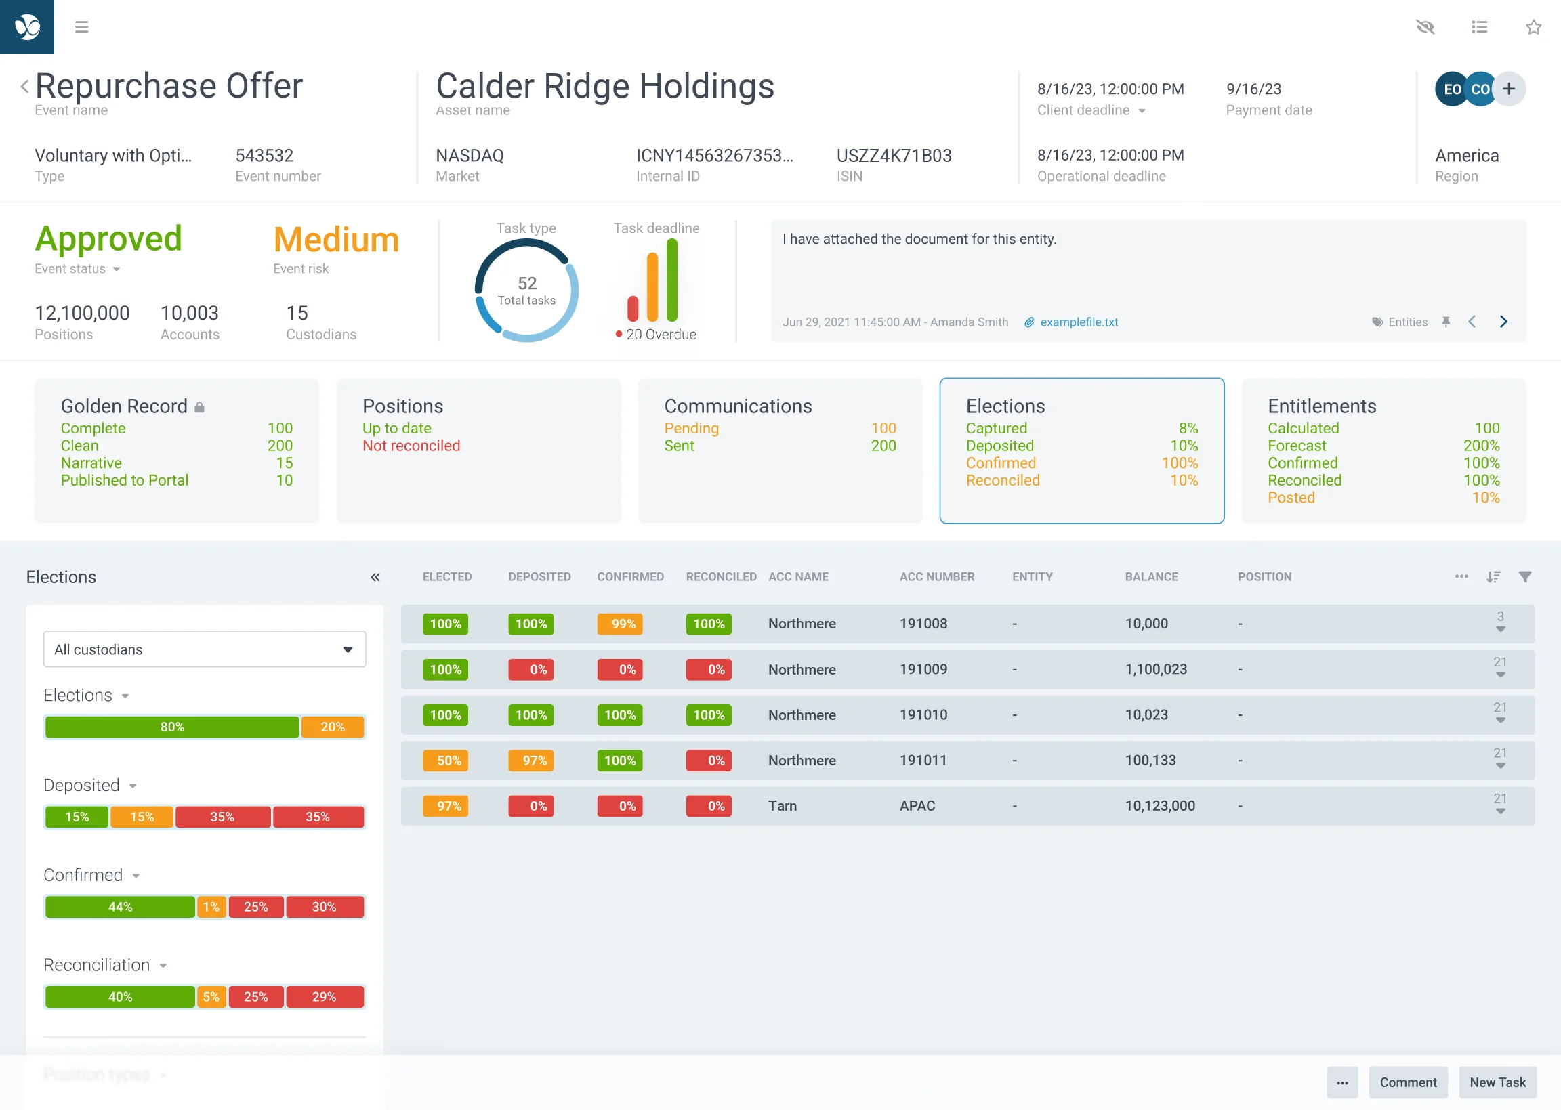
Task: Show next comment with right chevron
Action: coord(1503,322)
